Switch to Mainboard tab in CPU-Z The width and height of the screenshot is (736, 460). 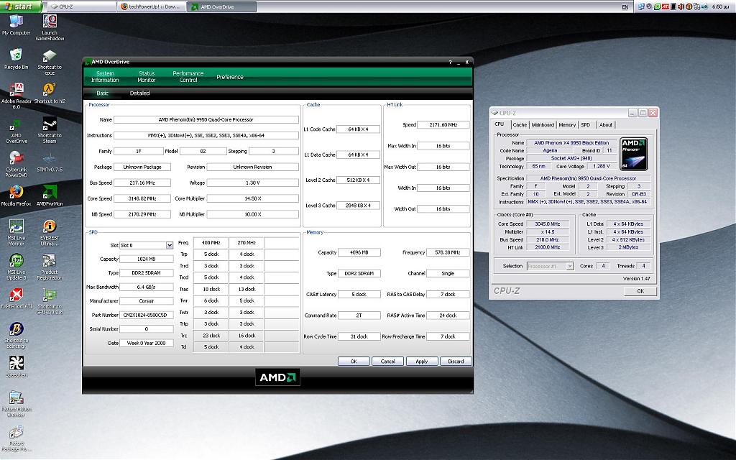(543, 125)
